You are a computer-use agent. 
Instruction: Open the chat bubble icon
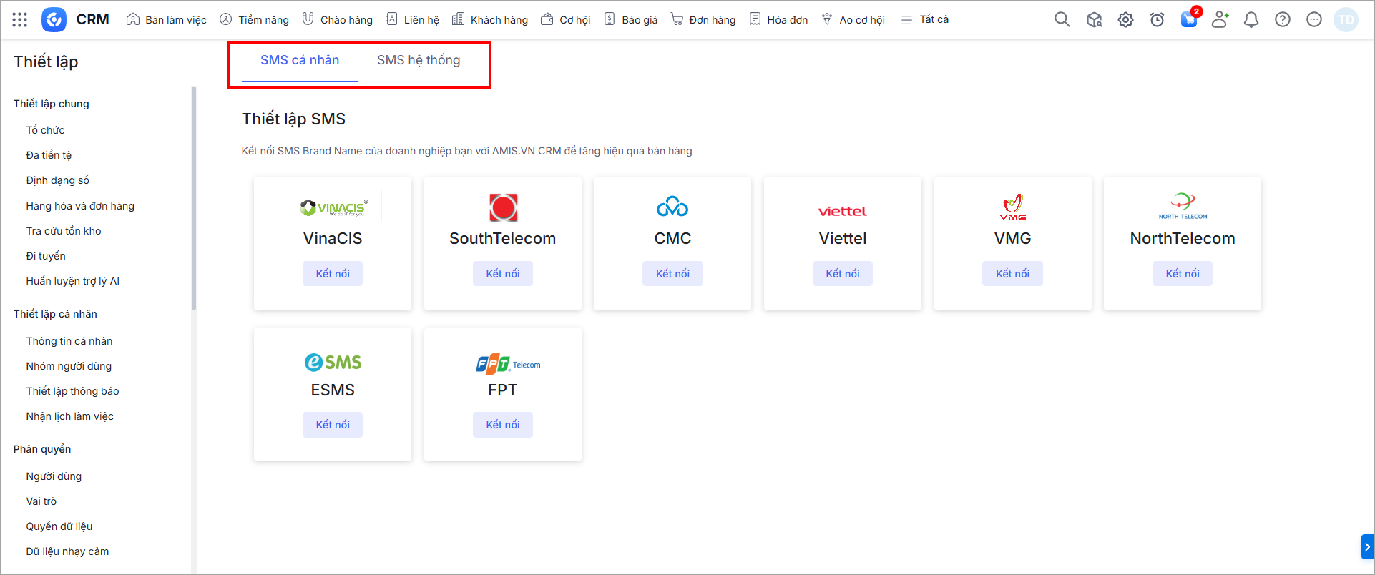pos(1314,19)
